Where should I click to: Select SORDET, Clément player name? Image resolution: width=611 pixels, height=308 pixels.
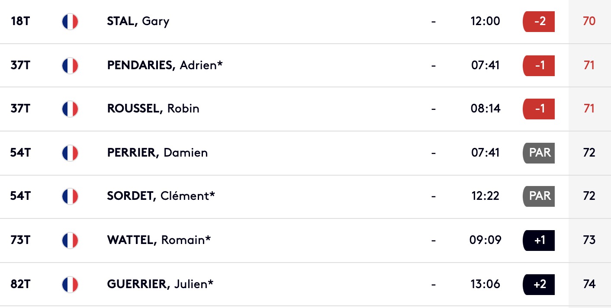pyautogui.click(x=161, y=196)
